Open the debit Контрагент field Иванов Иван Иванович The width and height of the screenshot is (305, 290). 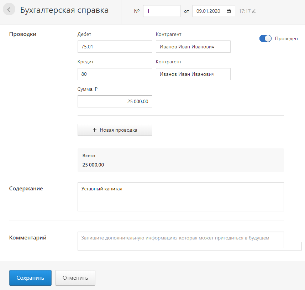coord(193,47)
